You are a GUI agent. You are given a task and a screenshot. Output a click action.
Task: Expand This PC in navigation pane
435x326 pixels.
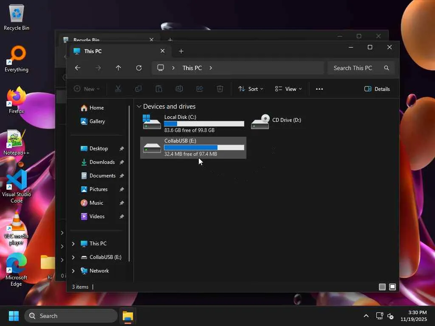[73, 244]
